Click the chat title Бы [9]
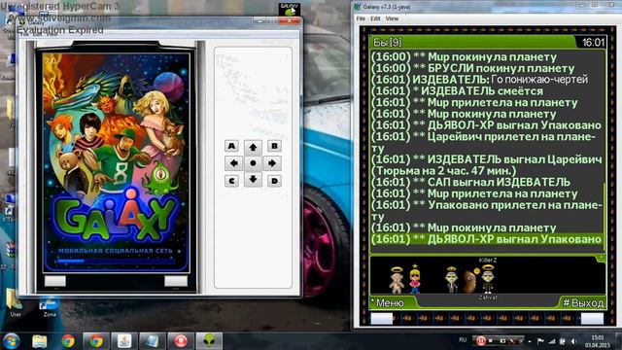Screen dimensions: 622x350 pos(388,42)
